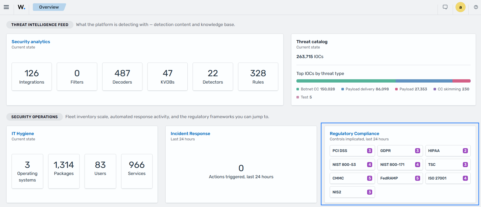Select the ISO 27001 framework
The height and width of the screenshot is (207, 481).
click(x=448, y=178)
